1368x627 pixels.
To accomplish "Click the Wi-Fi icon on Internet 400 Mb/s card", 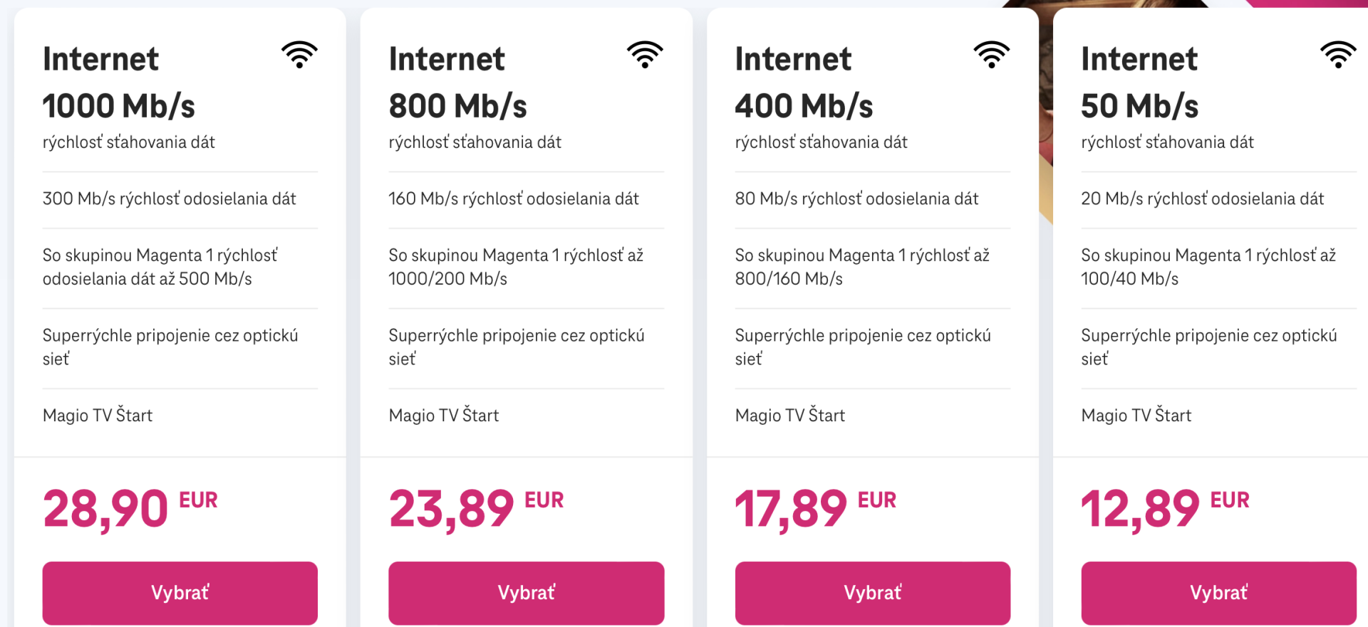I will coord(991,54).
